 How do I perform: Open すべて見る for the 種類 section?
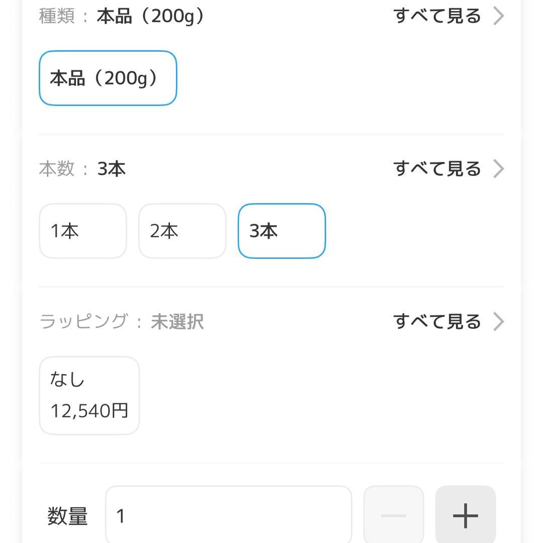pos(437,16)
